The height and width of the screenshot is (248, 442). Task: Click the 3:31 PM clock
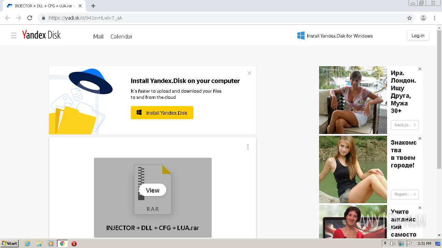[424, 244]
